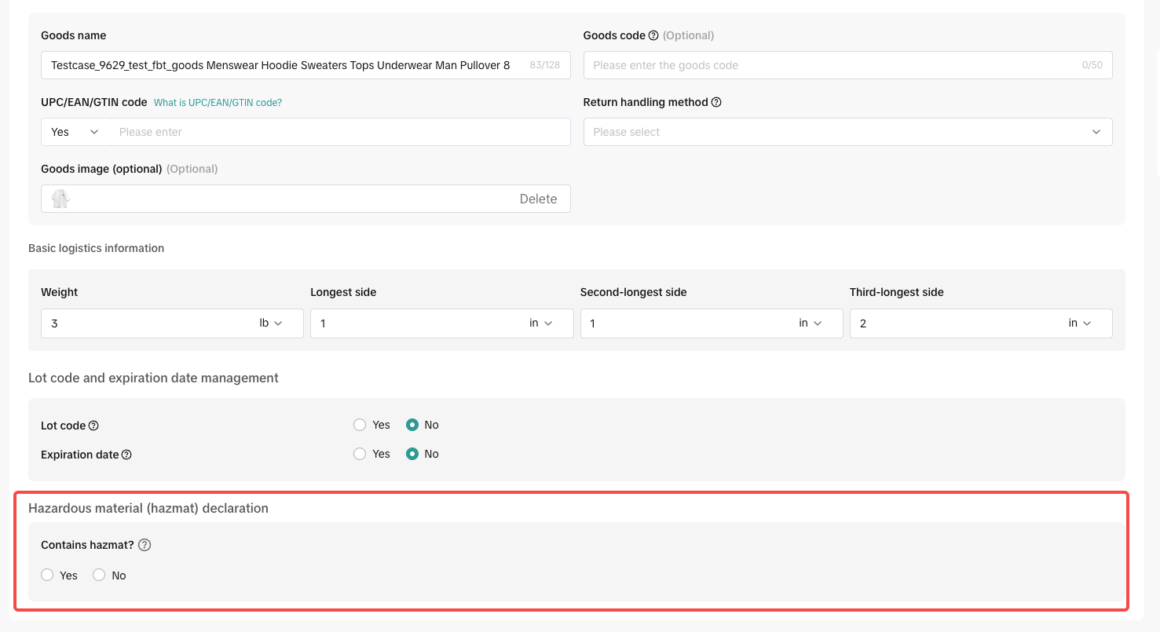Viewport: 1160px width, 632px height.
Task: Choose Yes for Contains hazmat
Action: pyautogui.click(x=47, y=575)
